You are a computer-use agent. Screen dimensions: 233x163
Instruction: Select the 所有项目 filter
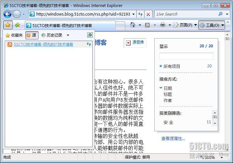coord(172,66)
